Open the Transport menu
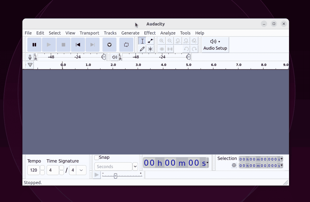This screenshot has width=310, height=202. pyautogui.click(x=89, y=33)
